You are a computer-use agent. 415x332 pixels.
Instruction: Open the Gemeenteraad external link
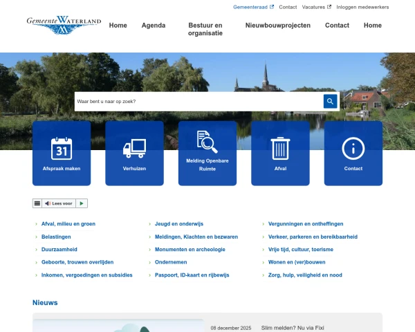coord(253,7)
